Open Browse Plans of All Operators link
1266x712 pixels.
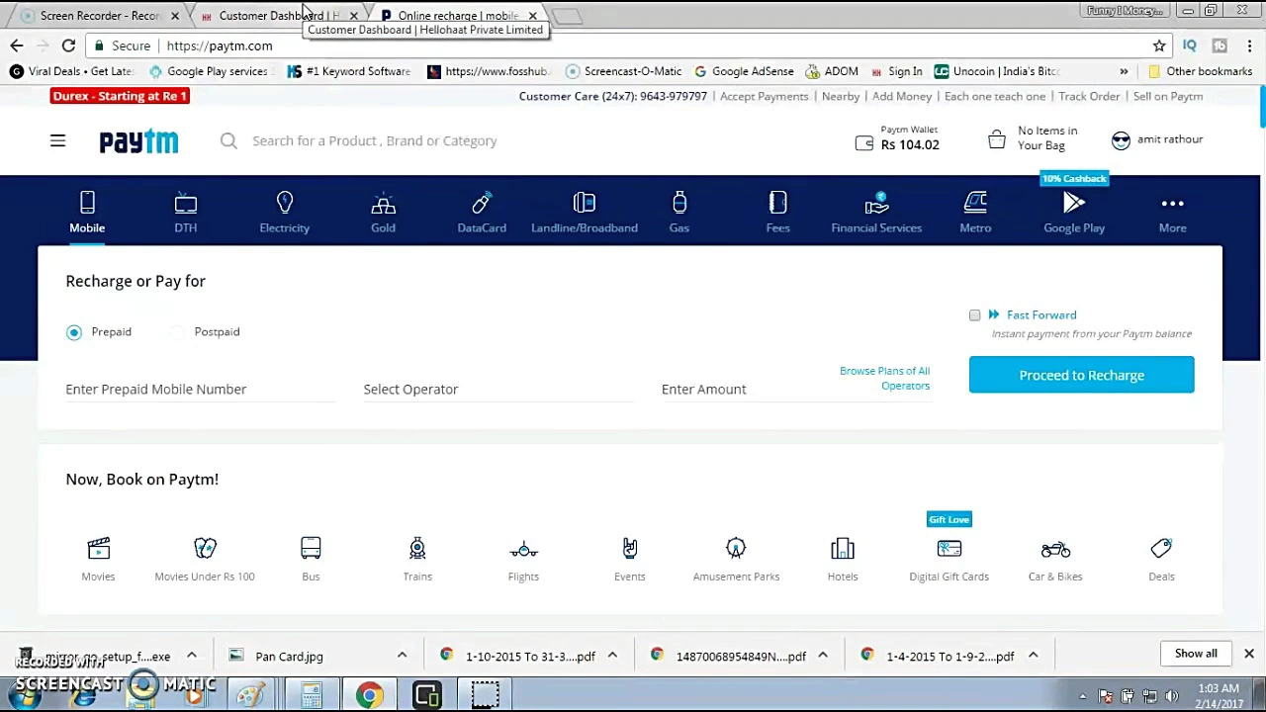(x=885, y=378)
